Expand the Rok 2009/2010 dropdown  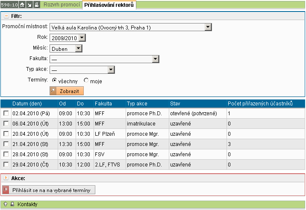coord(82,38)
